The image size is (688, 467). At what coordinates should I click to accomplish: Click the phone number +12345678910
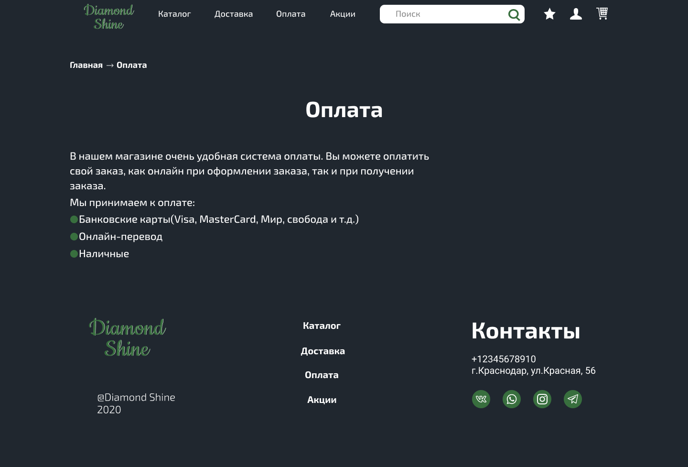(504, 359)
